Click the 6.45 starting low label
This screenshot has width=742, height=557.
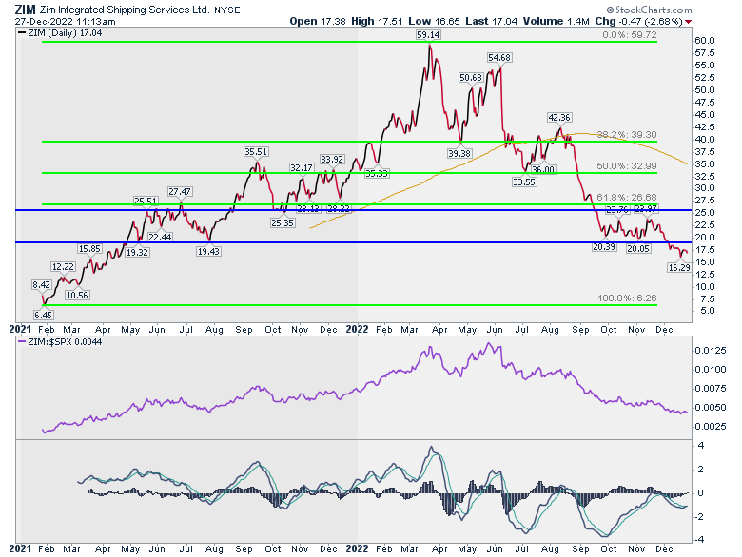pyautogui.click(x=43, y=315)
